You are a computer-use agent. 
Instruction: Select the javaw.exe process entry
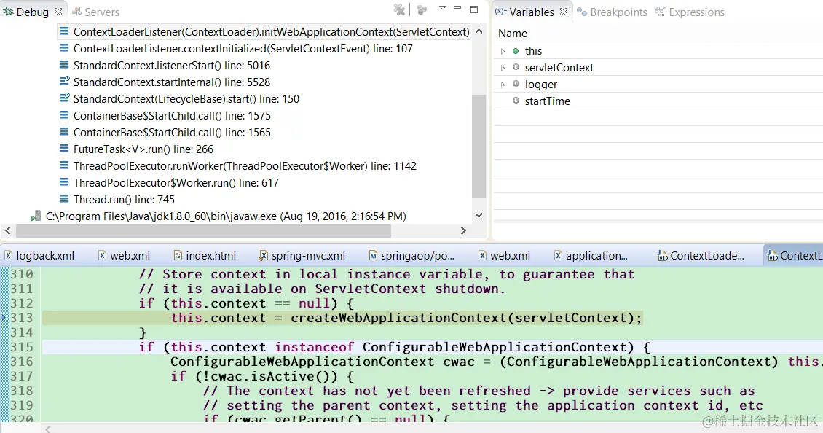click(x=226, y=216)
